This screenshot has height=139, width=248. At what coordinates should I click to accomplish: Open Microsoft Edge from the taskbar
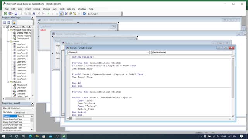tap(30, 136)
